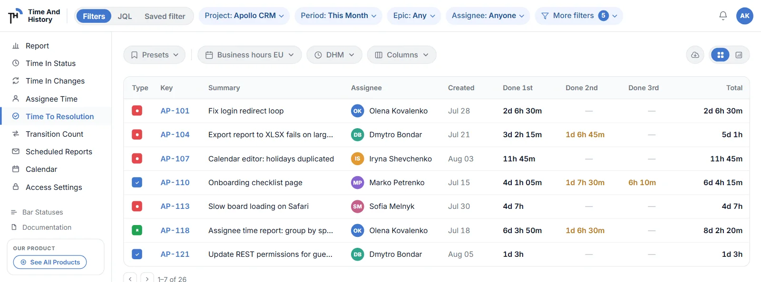
Task: Open Scheduled Reports in the sidebar
Action: [56, 151]
